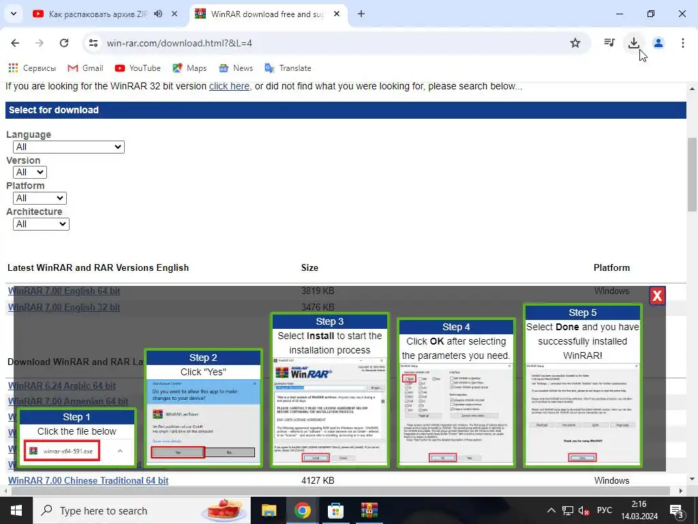The image size is (698, 524).
Task: Open muted volume tray icon
Action: click(x=583, y=510)
